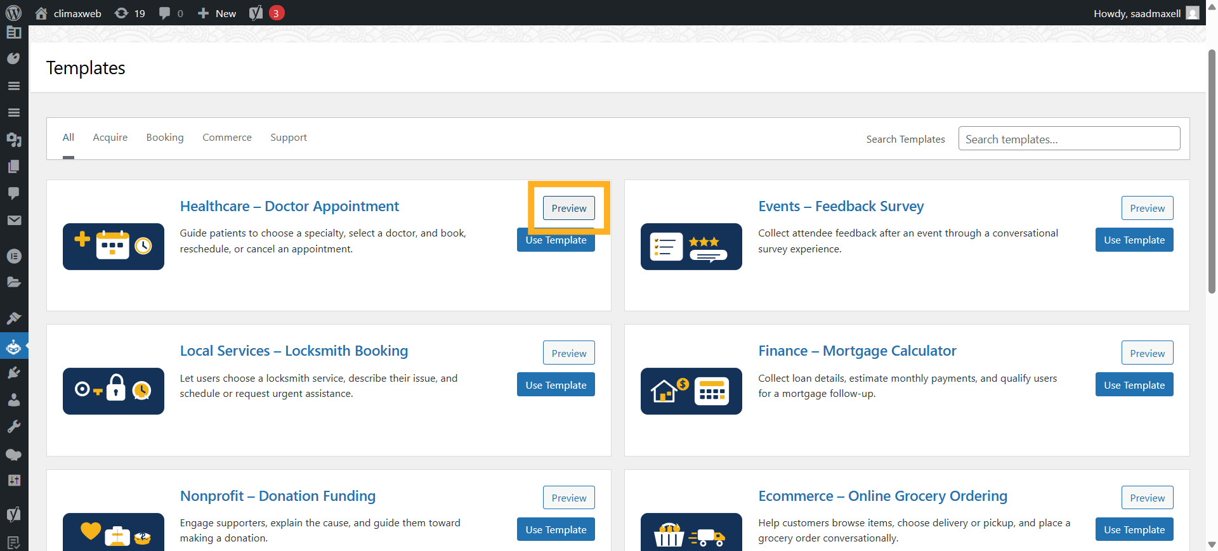Click the page vertical scrollbar thumb
Viewport: 1218px width, 551px height.
point(1212,171)
